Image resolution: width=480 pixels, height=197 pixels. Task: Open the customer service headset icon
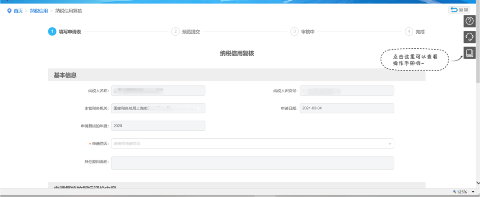(x=469, y=37)
